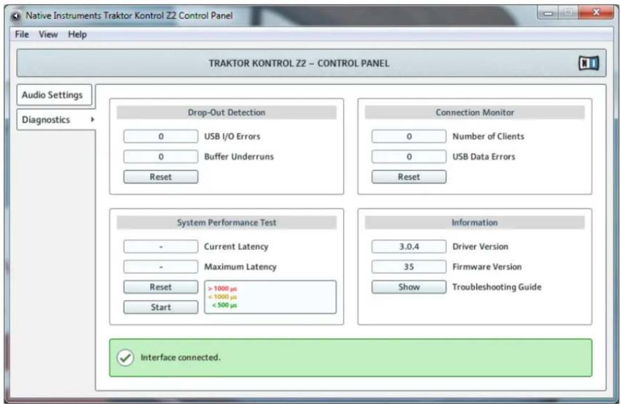The image size is (621, 404).
Task: Click the latency color legend box
Action: pyautogui.click(x=270, y=297)
